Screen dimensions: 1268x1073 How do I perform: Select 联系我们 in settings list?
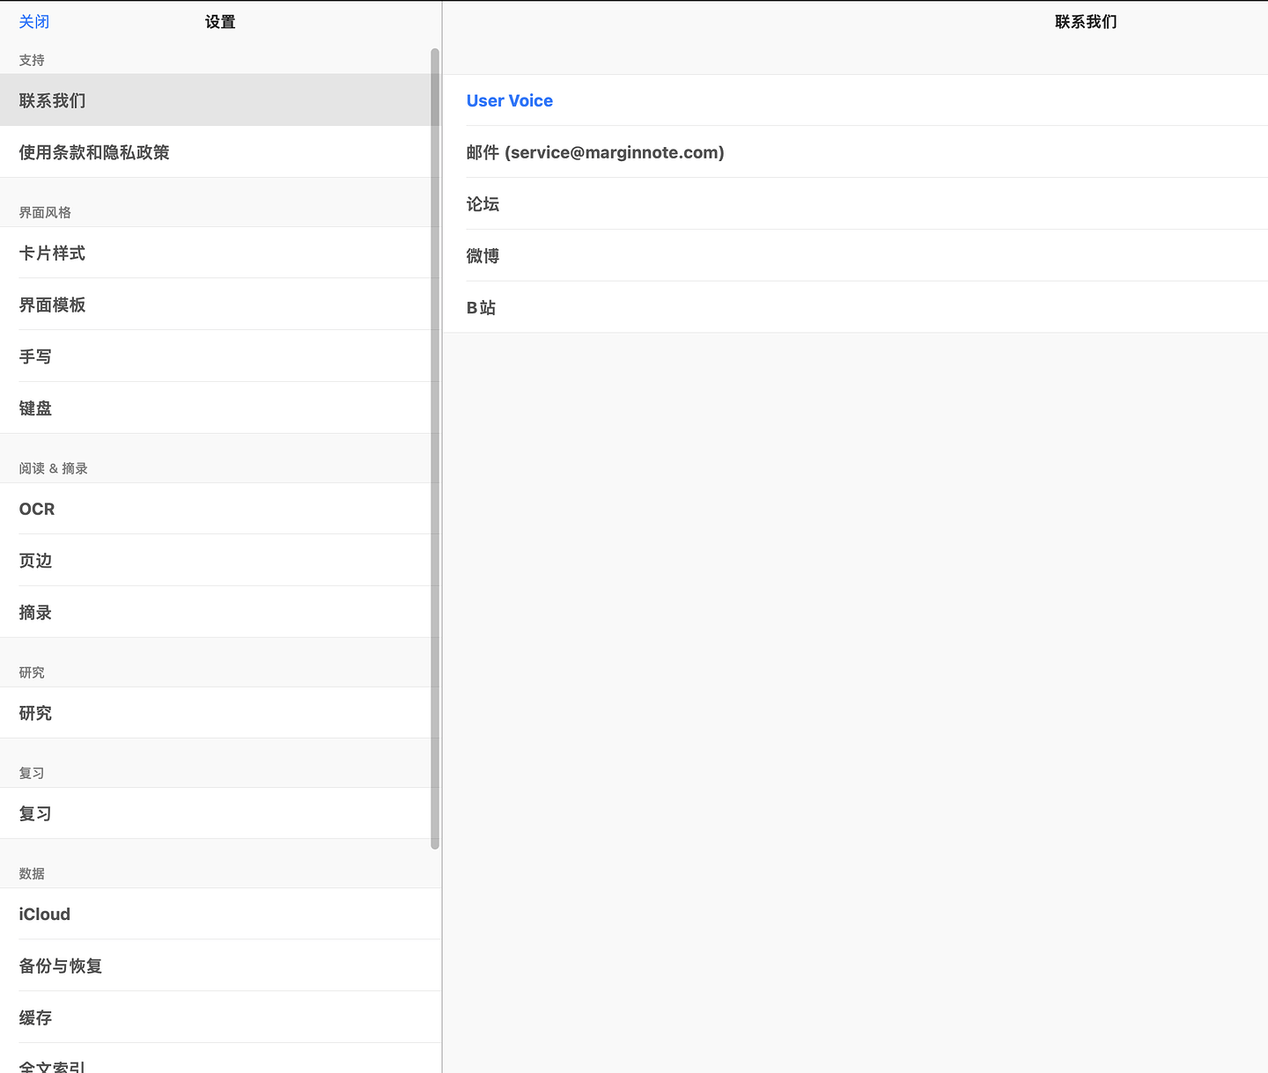click(220, 100)
